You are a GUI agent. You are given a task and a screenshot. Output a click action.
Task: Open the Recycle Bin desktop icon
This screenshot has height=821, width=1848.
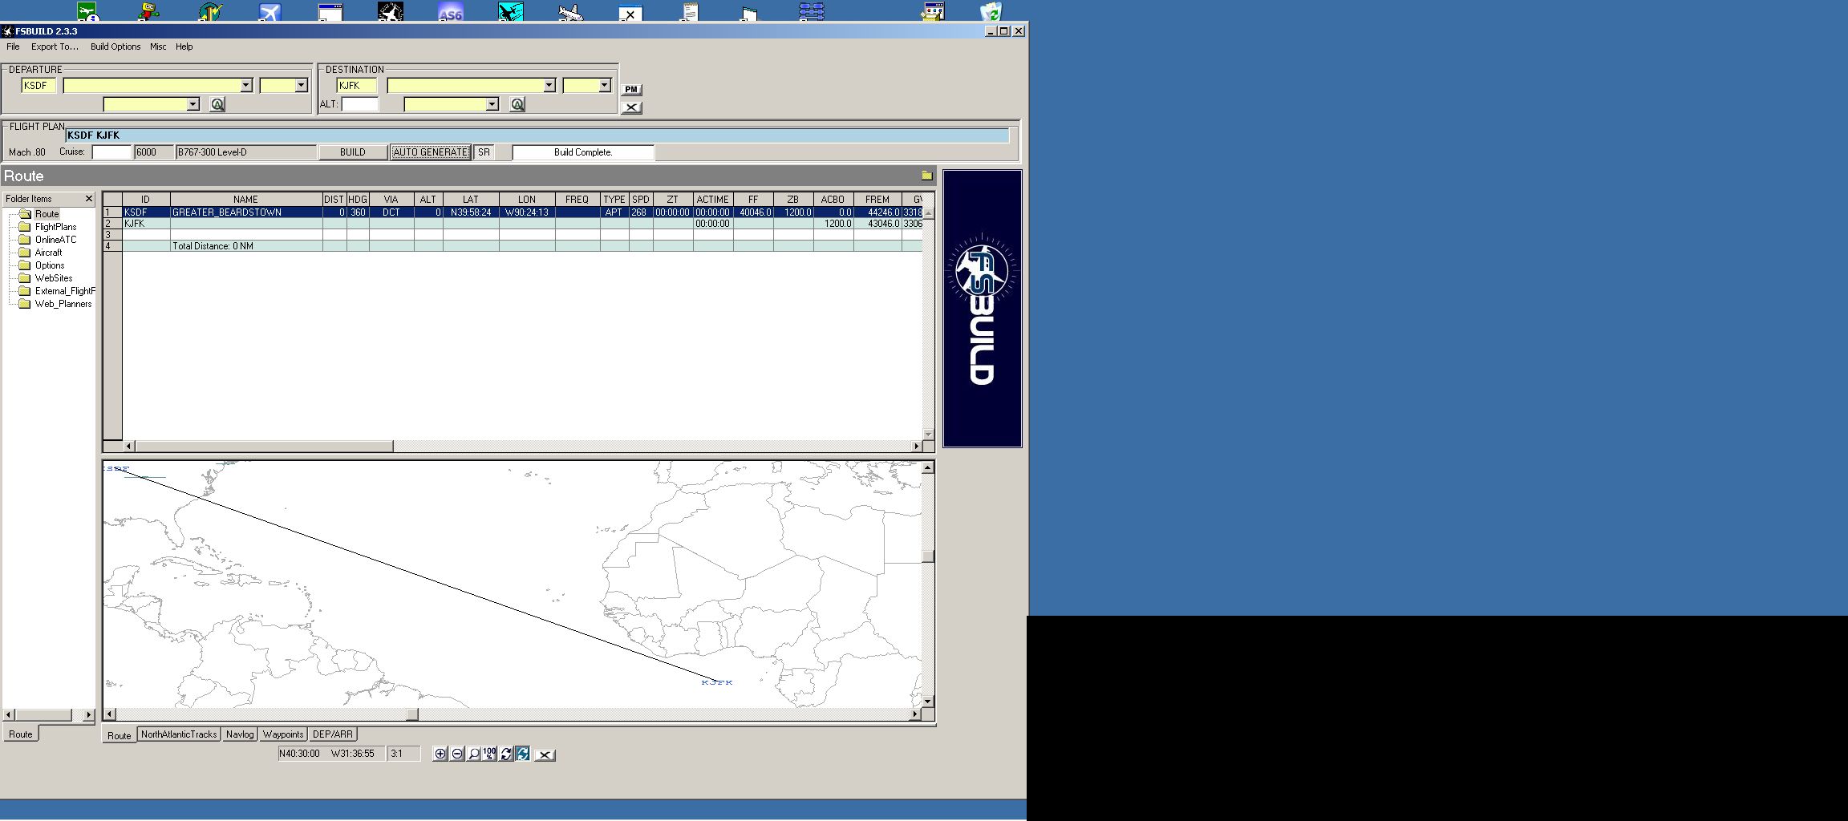click(x=991, y=11)
